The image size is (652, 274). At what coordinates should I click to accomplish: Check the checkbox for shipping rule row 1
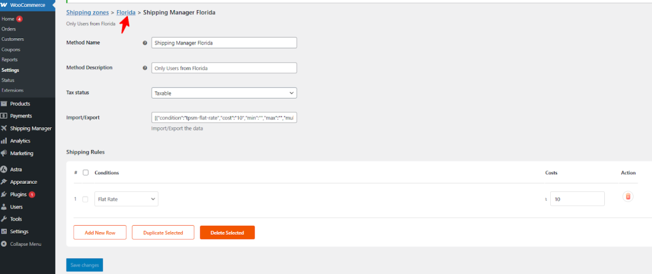85,199
